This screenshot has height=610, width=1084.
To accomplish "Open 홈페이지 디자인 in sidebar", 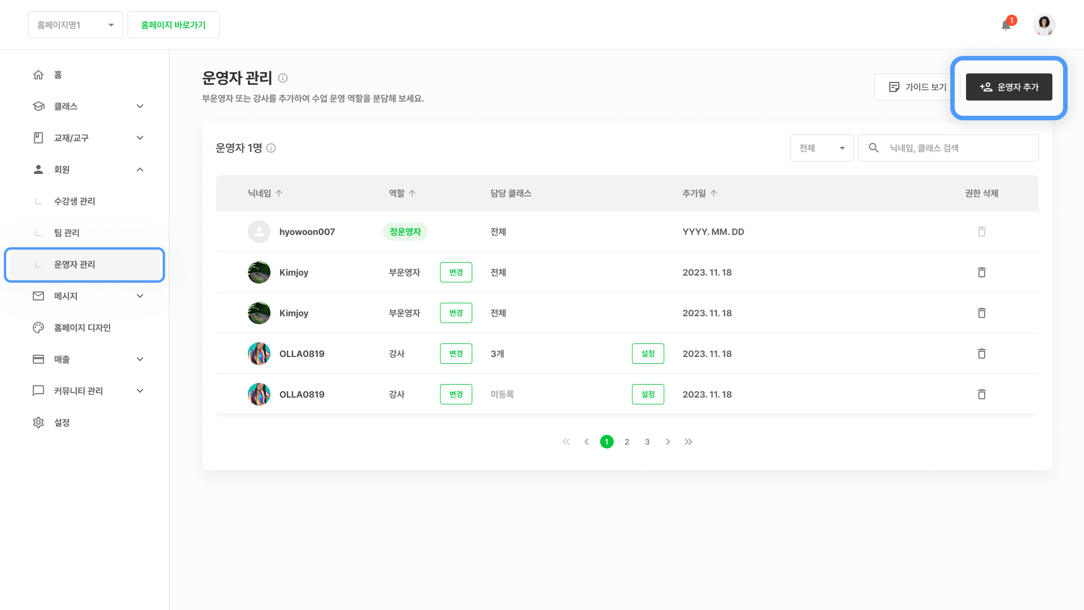I will click(x=82, y=328).
